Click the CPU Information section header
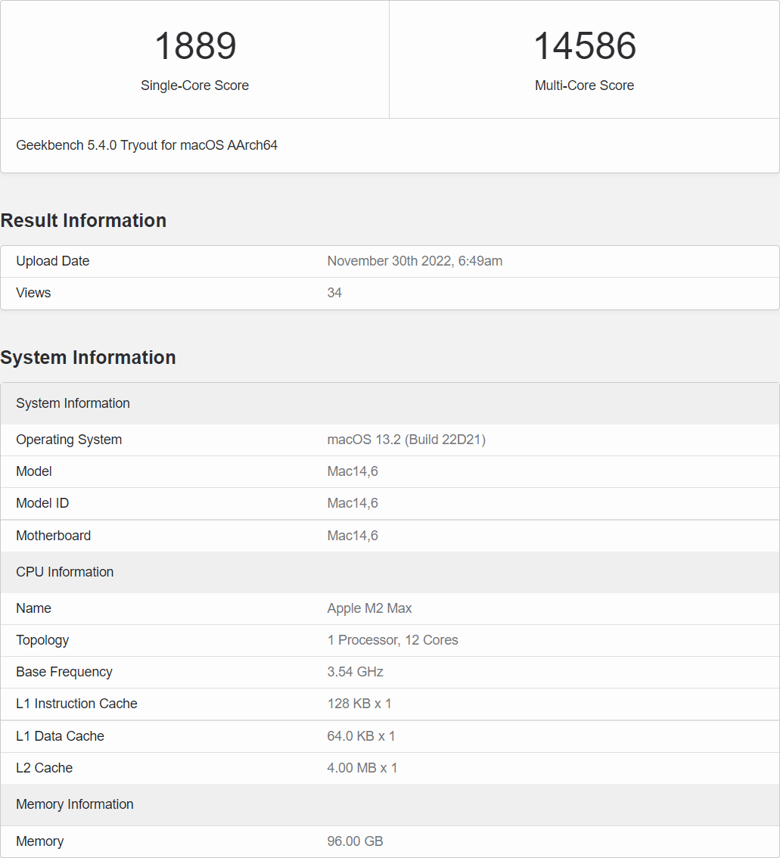The width and height of the screenshot is (780, 858). click(x=64, y=572)
